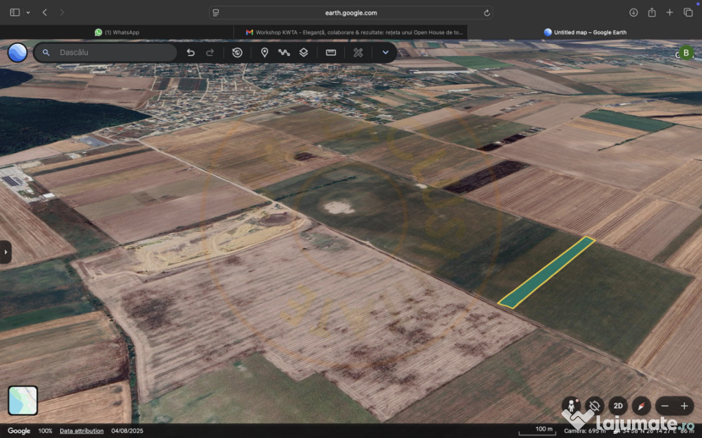Toggle the map layers panel
This screenshot has height=438, width=702.
click(x=304, y=53)
